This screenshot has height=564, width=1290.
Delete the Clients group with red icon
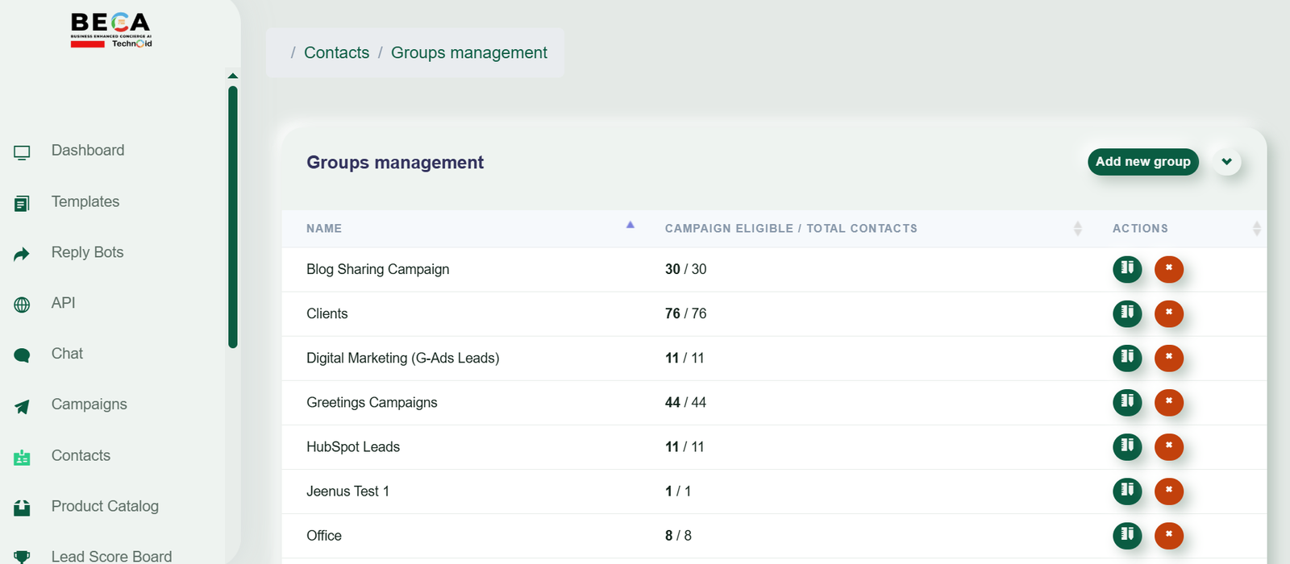(x=1169, y=313)
